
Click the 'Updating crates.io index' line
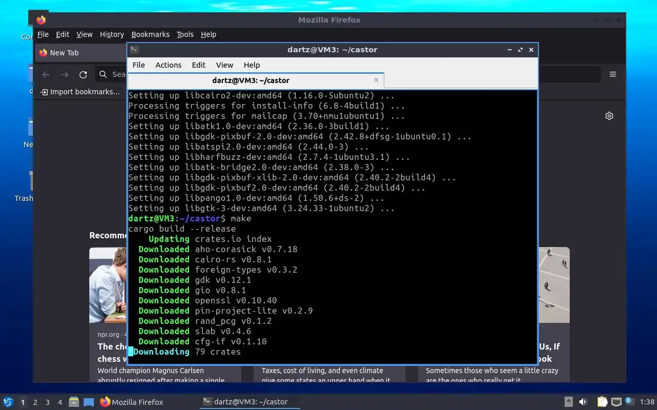pyautogui.click(x=210, y=239)
